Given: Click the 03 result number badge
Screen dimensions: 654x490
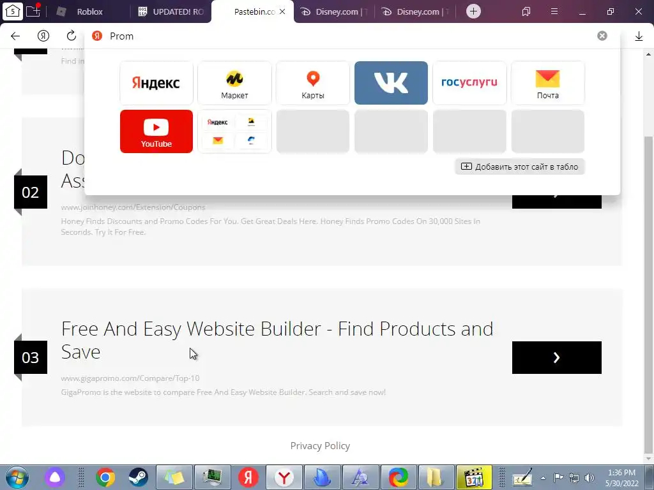Looking at the screenshot, I should pyautogui.click(x=31, y=357).
